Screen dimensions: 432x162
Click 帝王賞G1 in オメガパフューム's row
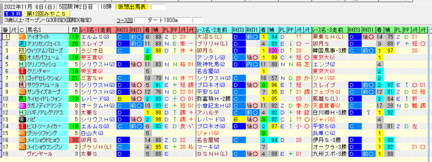(x=97, y=57)
